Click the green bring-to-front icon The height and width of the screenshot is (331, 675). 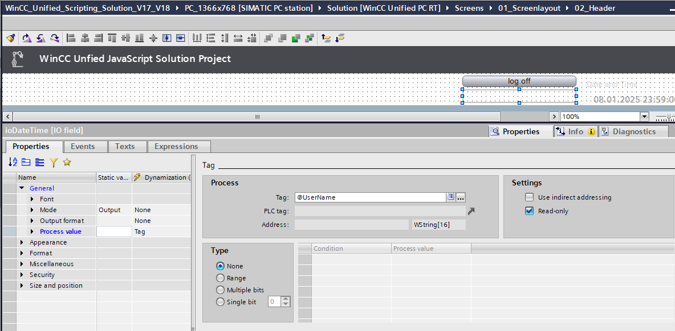pos(296,38)
